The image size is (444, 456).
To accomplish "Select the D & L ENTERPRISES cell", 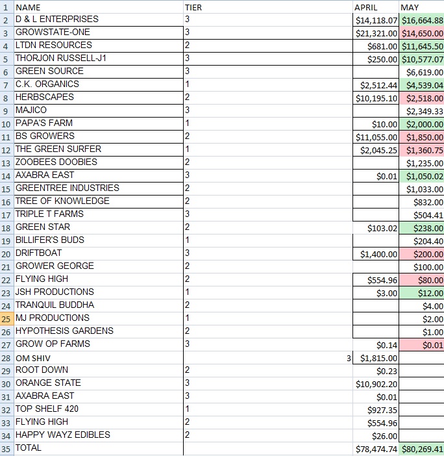I will (99, 19).
